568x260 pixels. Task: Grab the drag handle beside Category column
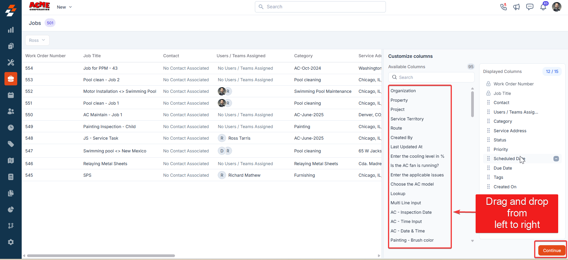(488, 121)
